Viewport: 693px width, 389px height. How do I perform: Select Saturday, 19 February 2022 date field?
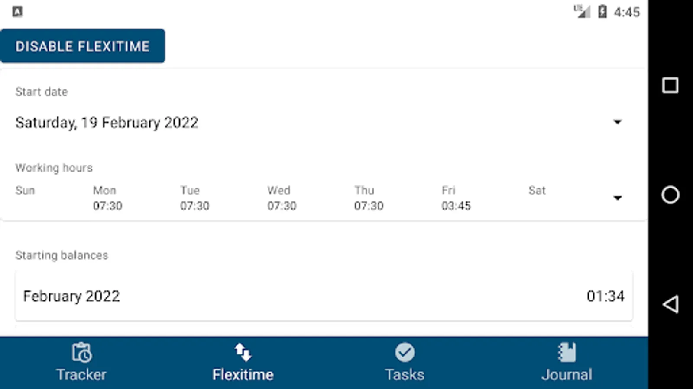tap(107, 123)
